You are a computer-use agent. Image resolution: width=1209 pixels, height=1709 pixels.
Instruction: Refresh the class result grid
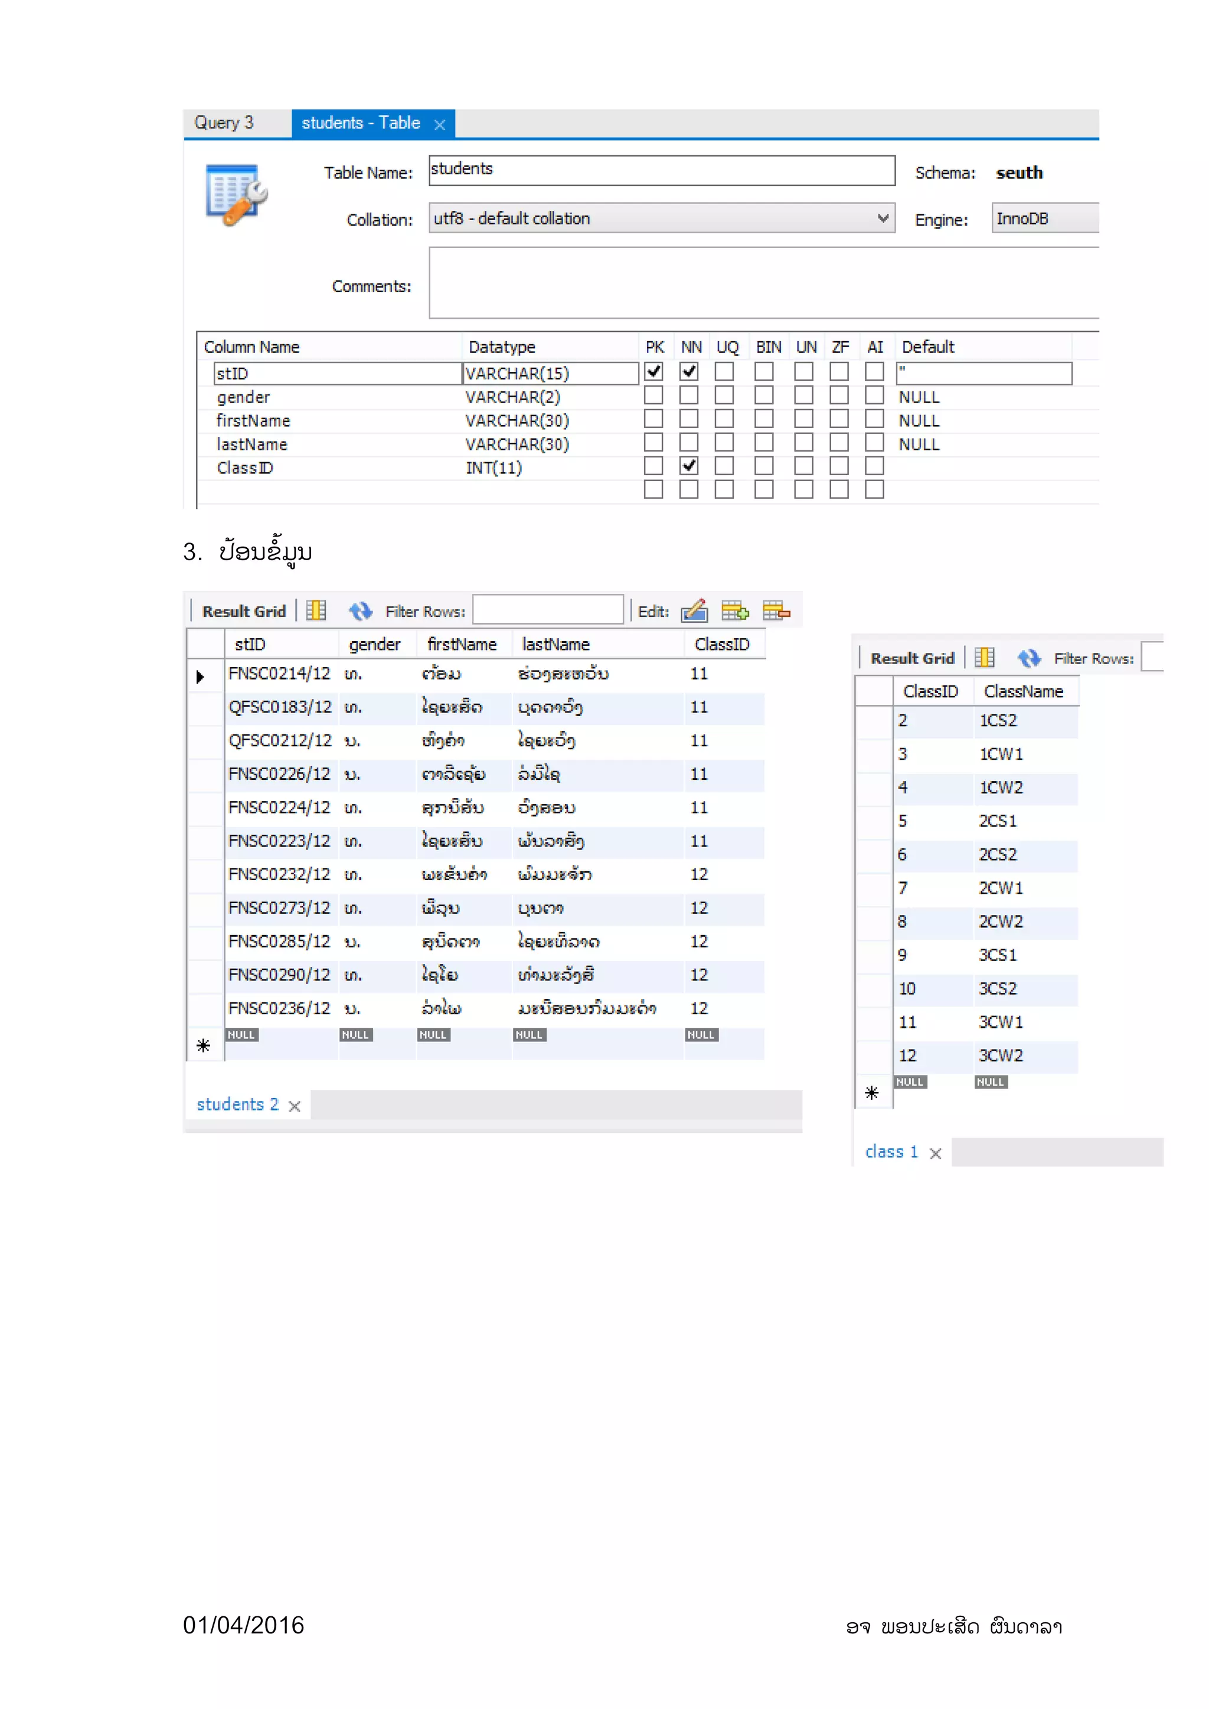pos(1029,658)
